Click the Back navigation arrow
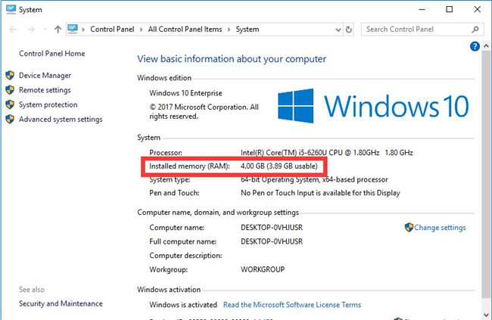This screenshot has width=492, height=320. pyautogui.click(x=13, y=30)
